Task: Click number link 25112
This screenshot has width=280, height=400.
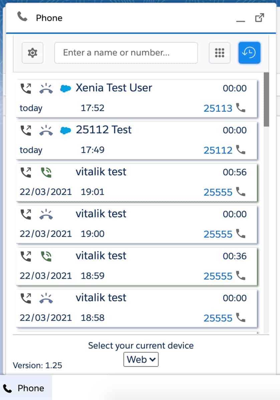Action: (x=218, y=150)
